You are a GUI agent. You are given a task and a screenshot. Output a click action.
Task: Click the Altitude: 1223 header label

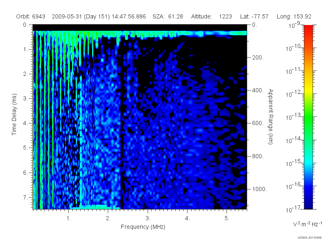pyautogui.click(x=211, y=16)
